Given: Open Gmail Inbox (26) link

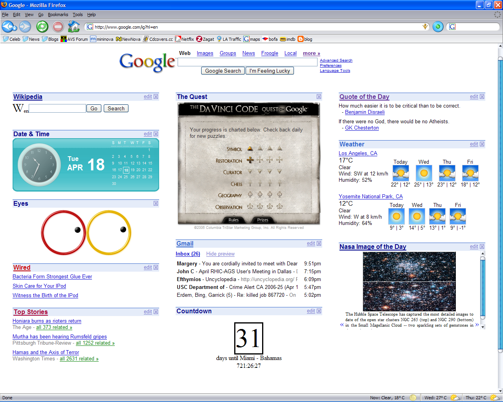Looking at the screenshot, I should 188,254.
